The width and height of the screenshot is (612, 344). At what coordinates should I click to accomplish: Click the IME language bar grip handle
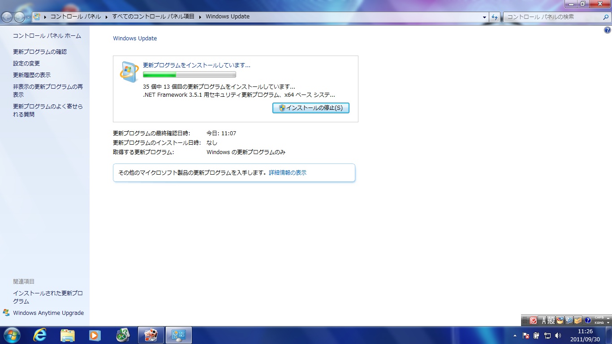[525, 320]
